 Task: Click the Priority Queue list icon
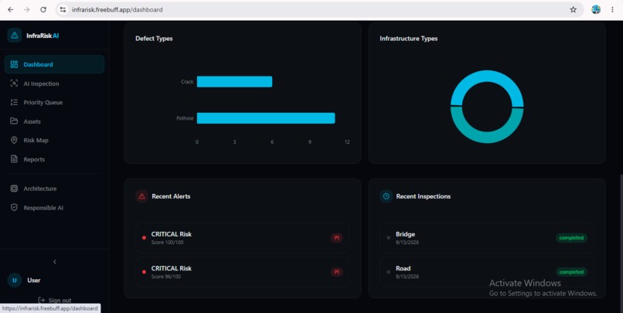point(14,103)
